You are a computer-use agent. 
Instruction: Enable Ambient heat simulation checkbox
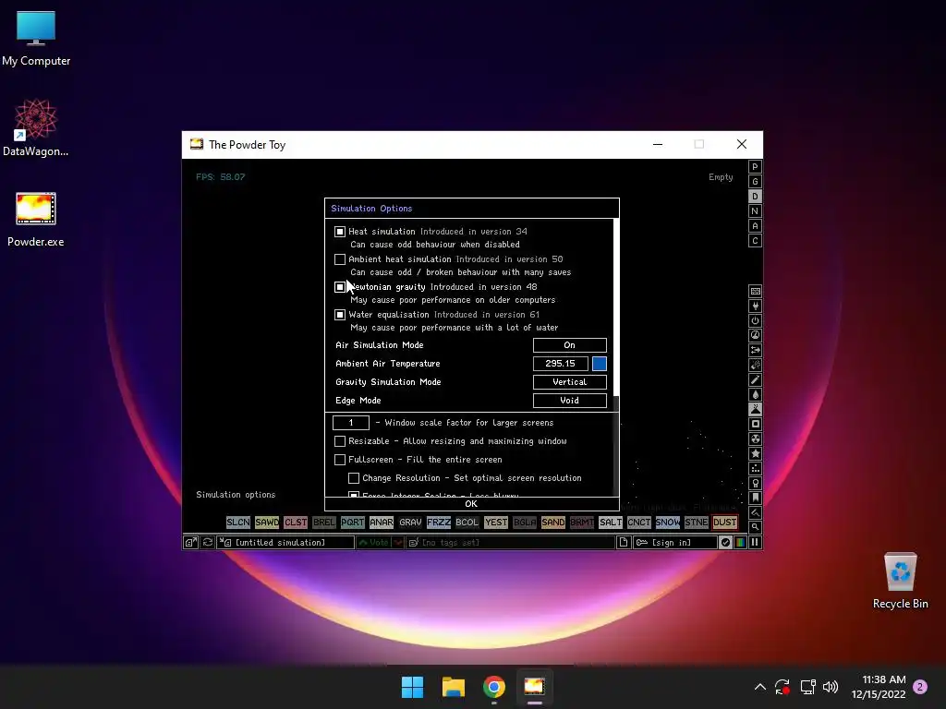coord(340,259)
